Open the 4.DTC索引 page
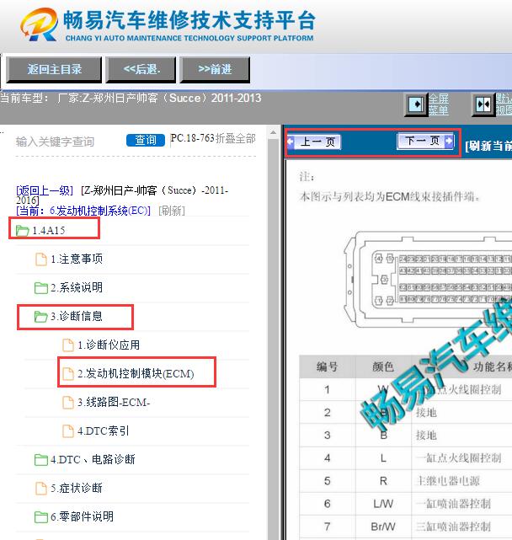This screenshot has height=540, width=512. pos(103,430)
